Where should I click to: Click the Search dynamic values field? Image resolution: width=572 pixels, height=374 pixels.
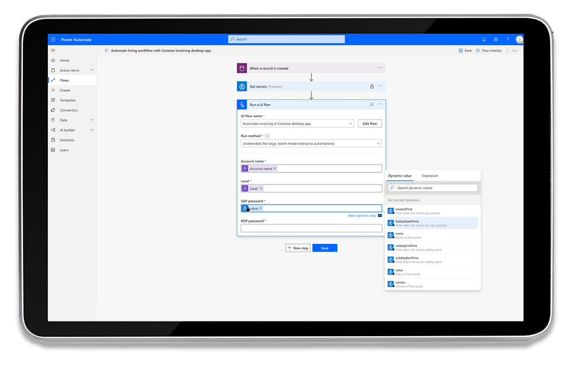coord(433,188)
